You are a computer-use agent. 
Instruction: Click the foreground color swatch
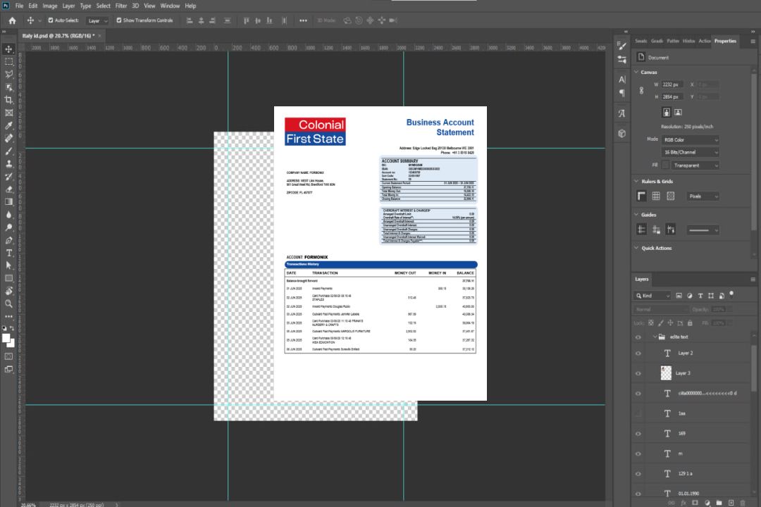point(6,338)
